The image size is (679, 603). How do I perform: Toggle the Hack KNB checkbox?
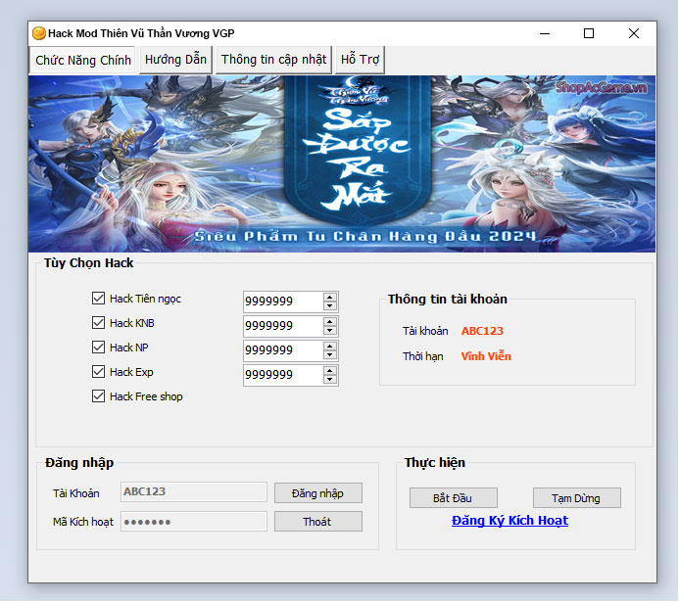coord(98,323)
